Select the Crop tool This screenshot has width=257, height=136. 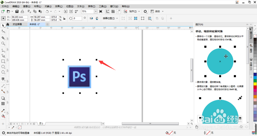pyautogui.click(x=3, y=38)
